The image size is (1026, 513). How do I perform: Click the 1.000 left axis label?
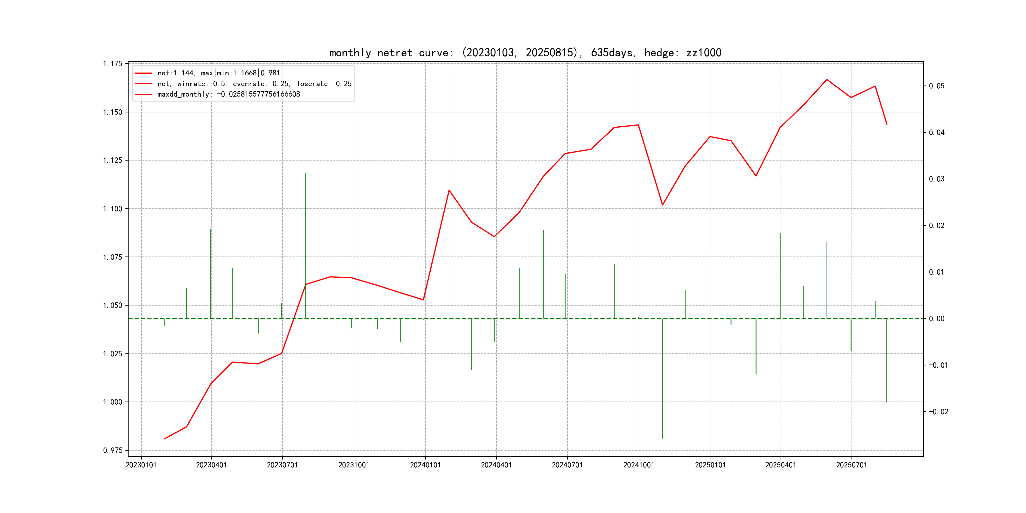(x=113, y=402)
